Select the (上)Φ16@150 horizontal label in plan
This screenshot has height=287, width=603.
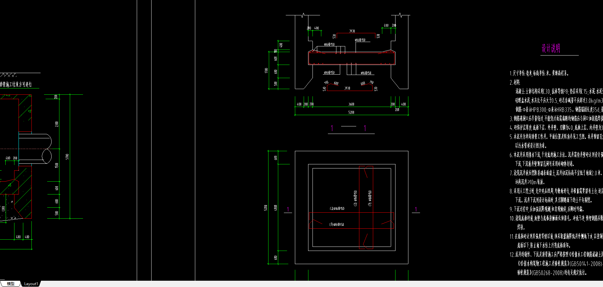coord(337,208)
